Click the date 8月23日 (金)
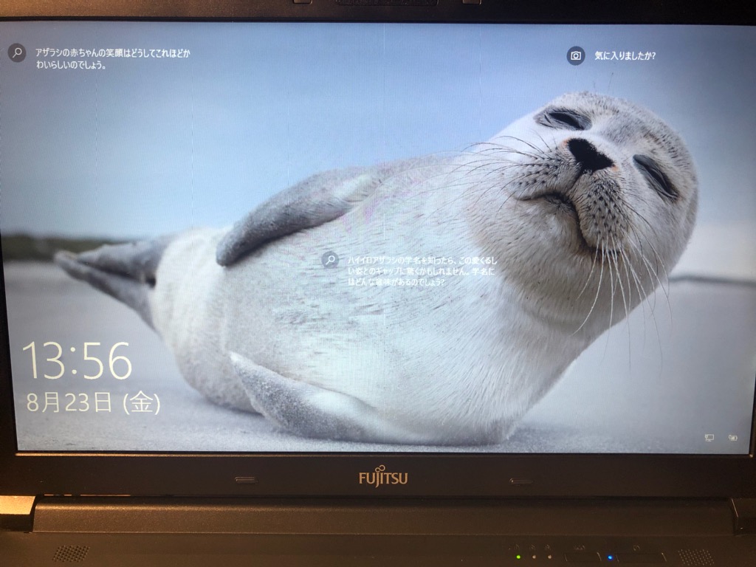 pyautogui.click(x=94, y=402)
